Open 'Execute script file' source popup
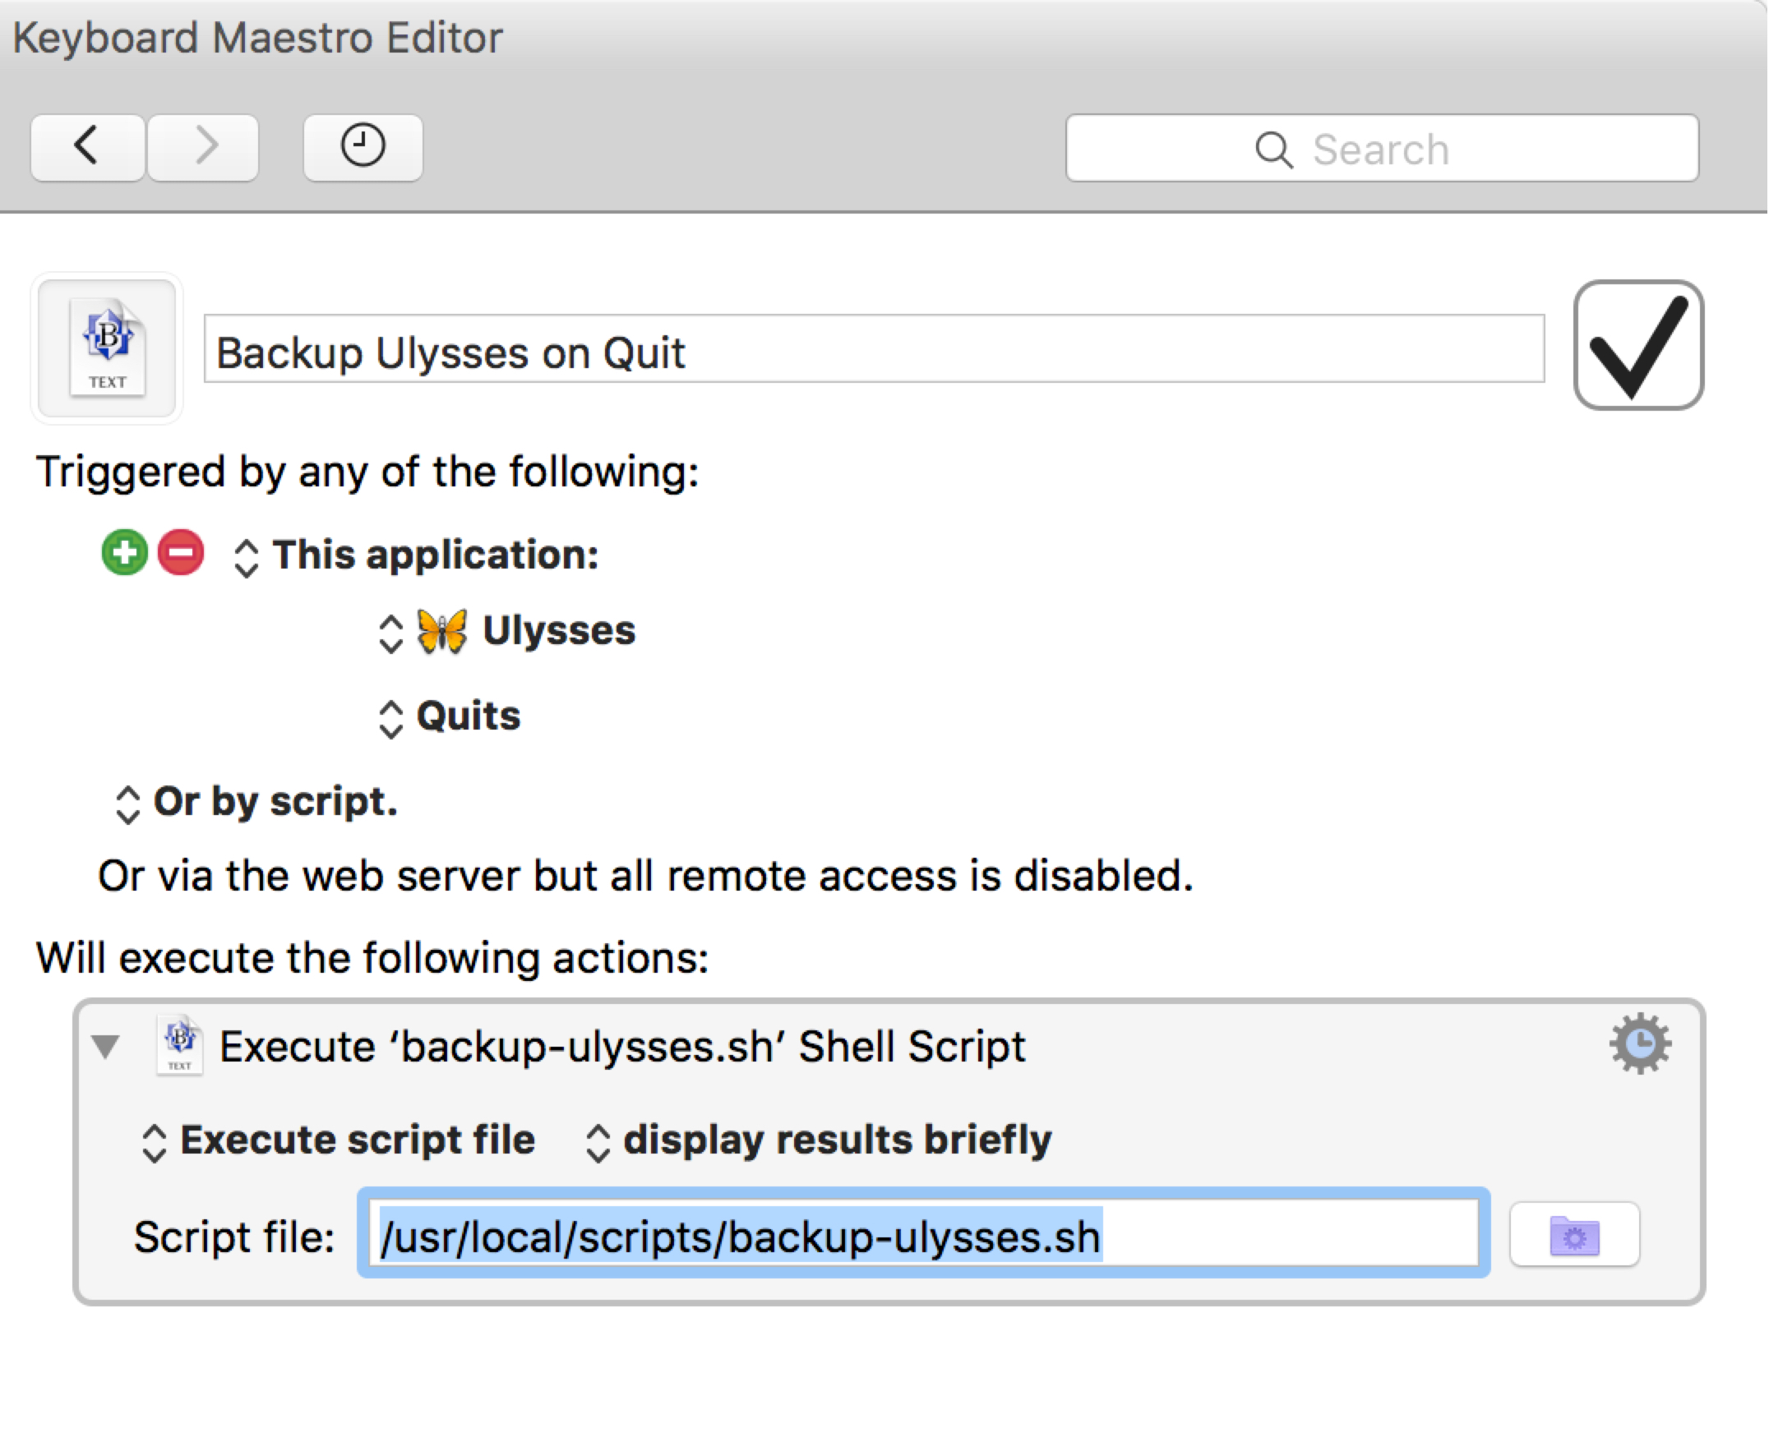1769x1451 pixels. pos(339,1141)
